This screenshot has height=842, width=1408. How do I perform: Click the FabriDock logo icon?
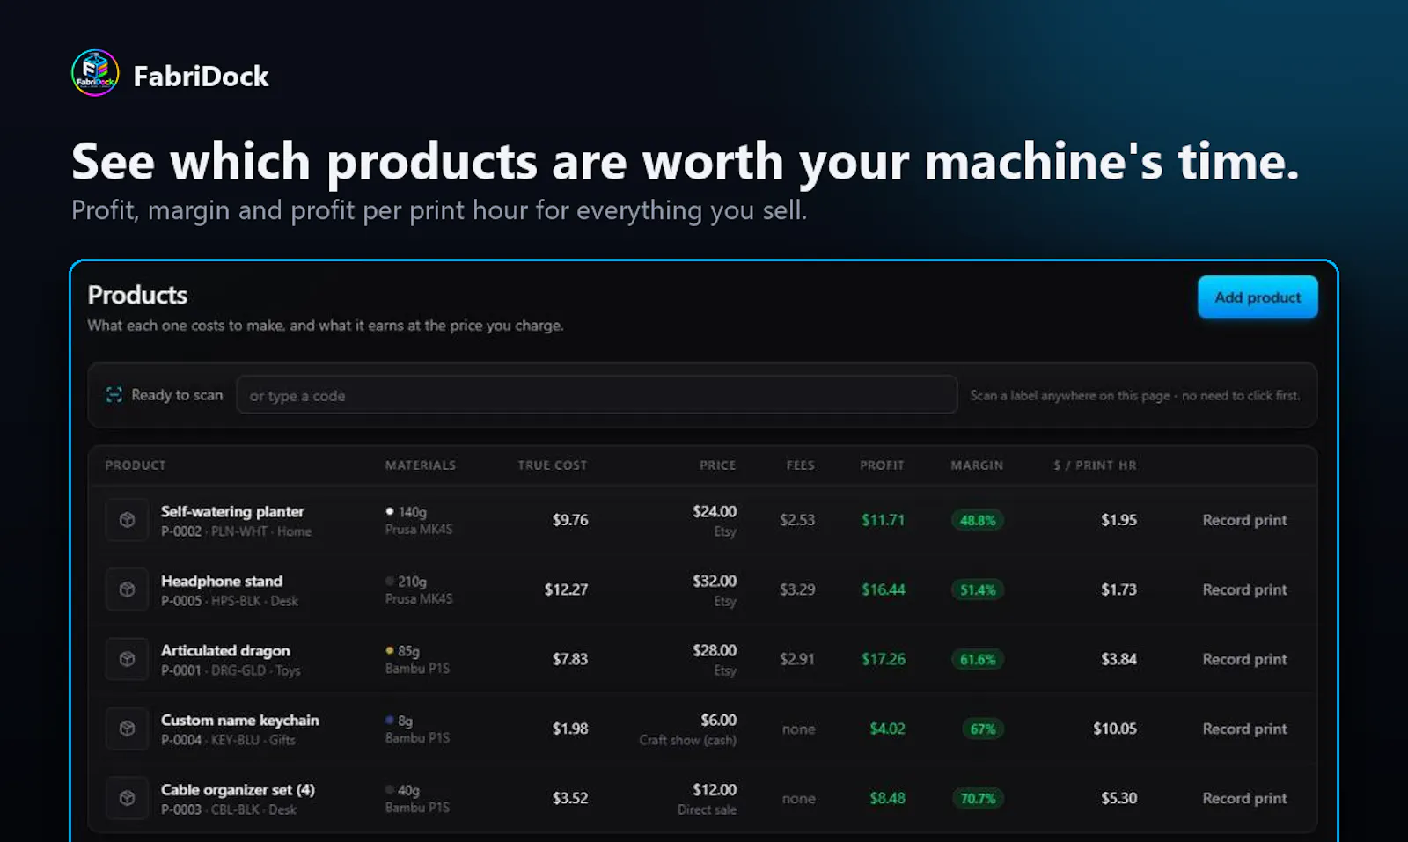pyautogui.click(x=95, y=73)
